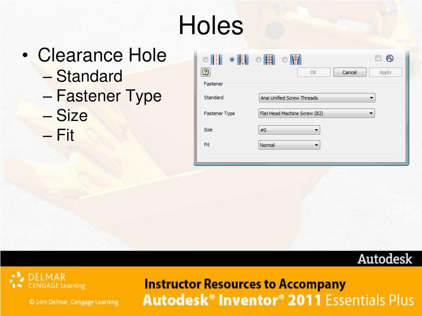Click the tapped hole illustration icon
Viewport: 422px width, 316px height.
click(x=269, y=59)
